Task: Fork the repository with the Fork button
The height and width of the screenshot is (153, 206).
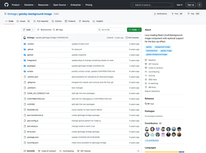Action: pos(177,14)
